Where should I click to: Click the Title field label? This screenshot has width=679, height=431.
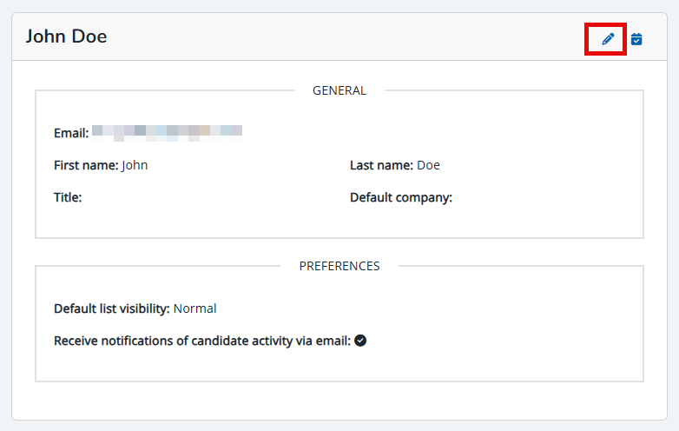click(x=68, y=197)
